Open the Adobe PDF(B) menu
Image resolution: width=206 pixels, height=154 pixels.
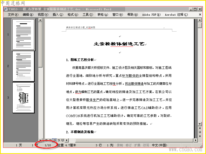(x=151, y=15)
